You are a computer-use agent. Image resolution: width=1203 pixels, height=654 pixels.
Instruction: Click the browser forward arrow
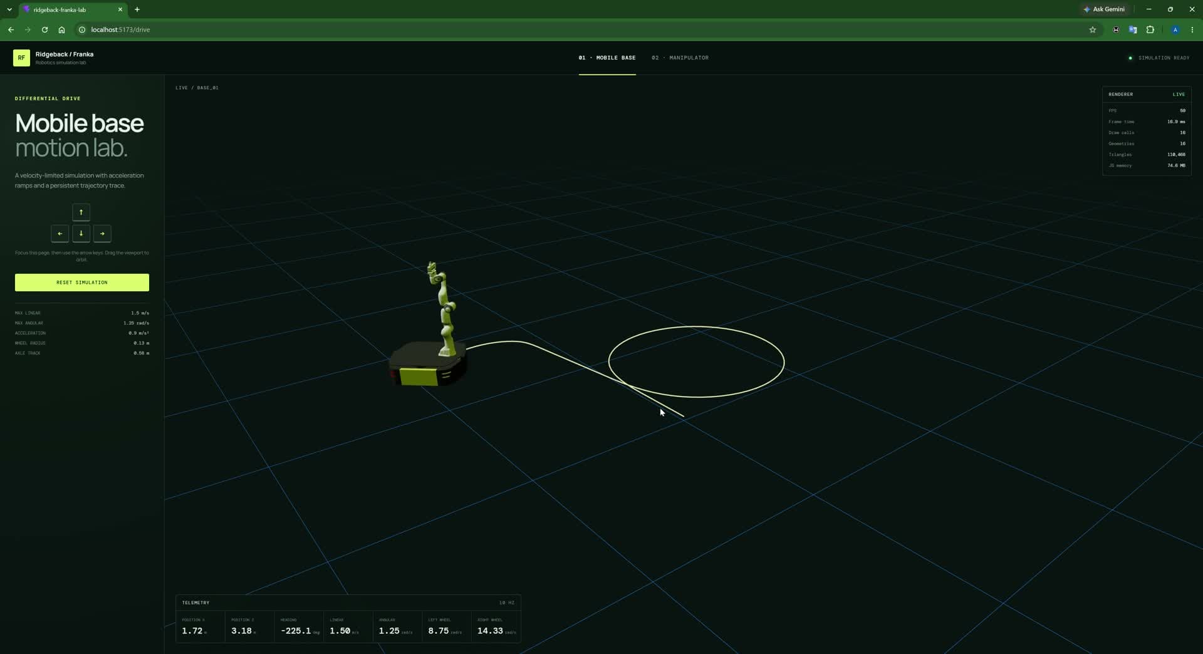[28, 29]
